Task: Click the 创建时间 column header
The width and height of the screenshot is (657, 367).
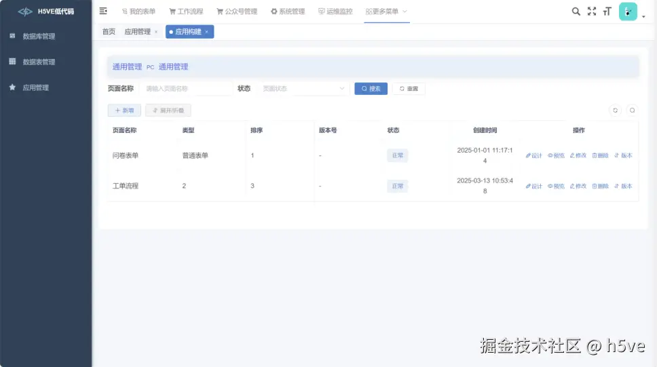Action: click(x=485, y=130)
